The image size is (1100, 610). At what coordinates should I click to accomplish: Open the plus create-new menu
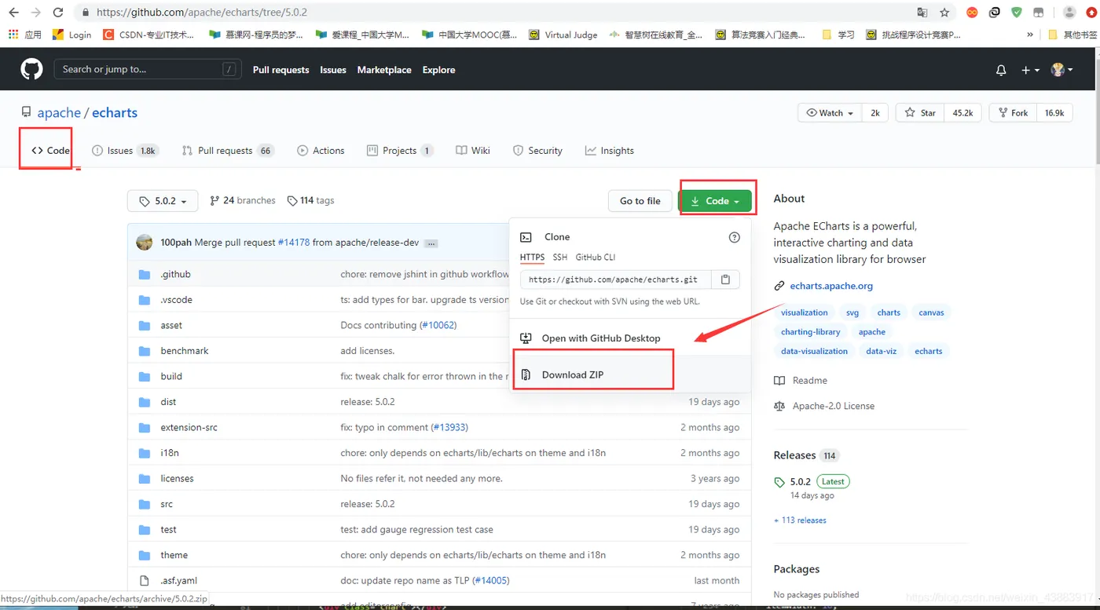coord(1030,70)
